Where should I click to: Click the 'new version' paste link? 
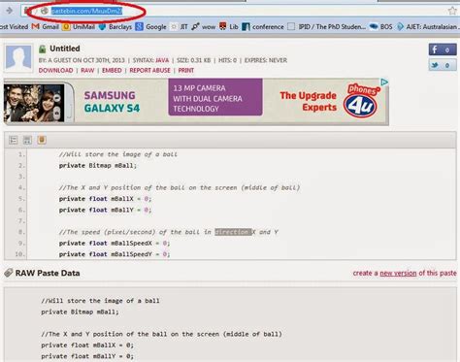tap(398, 273)
